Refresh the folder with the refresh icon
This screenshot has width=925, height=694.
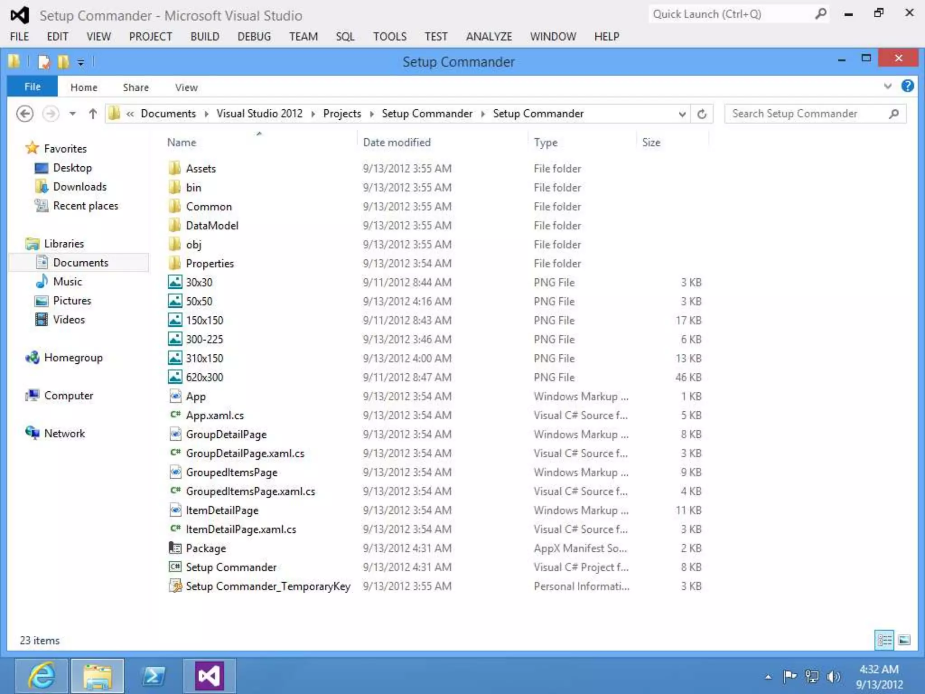click(x=701, y=114)
